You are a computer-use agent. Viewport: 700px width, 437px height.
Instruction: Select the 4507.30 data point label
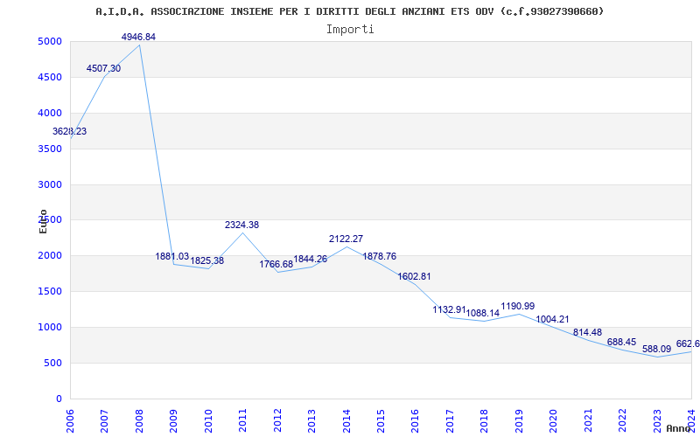point(103,68)
